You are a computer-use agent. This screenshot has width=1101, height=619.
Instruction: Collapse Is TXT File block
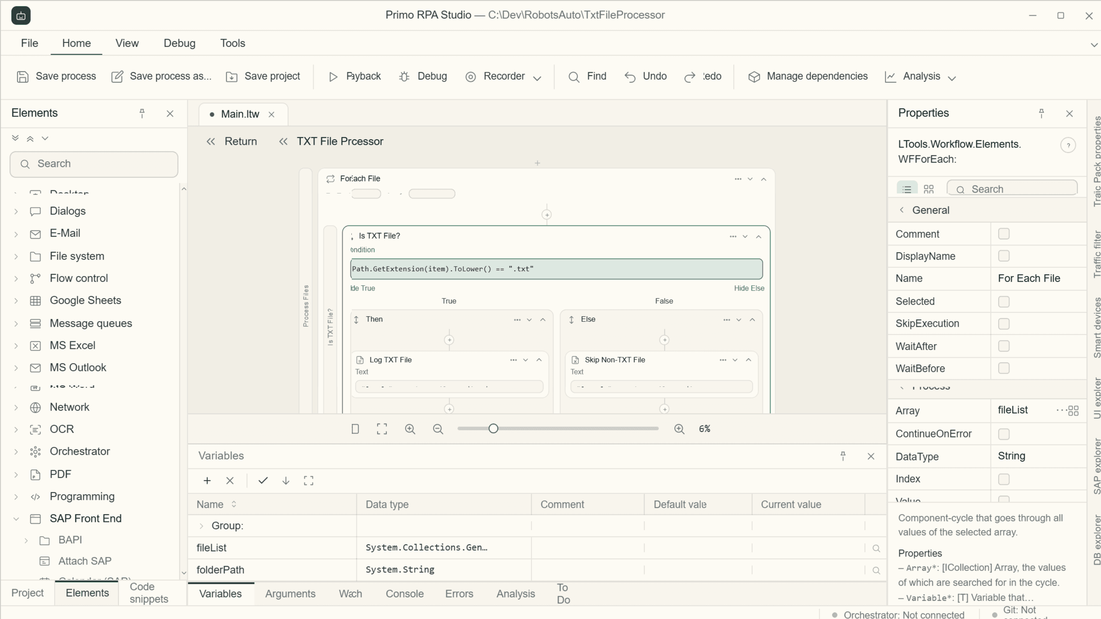759,236
